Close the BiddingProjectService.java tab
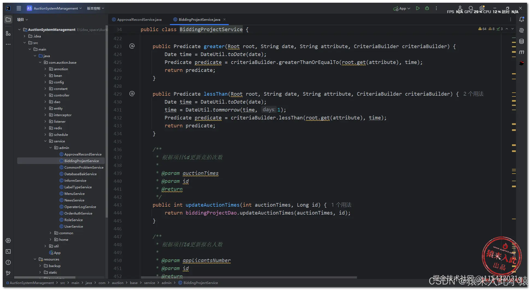 click(224, 19)
